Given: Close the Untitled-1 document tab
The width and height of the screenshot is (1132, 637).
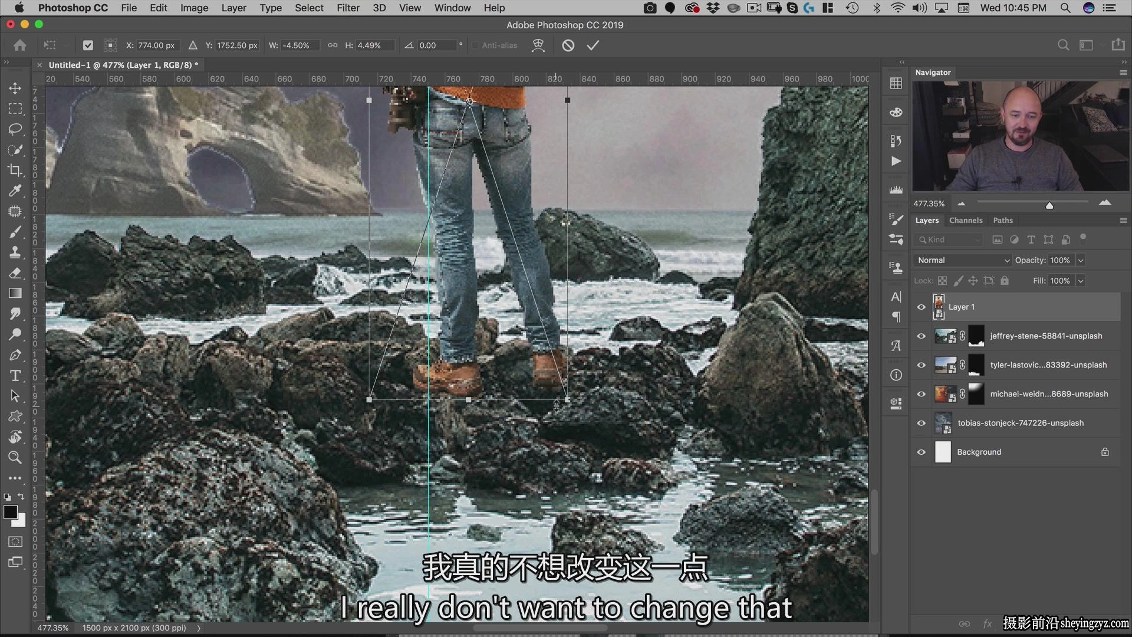Looking at the screenshot, I should coord(40,65).
